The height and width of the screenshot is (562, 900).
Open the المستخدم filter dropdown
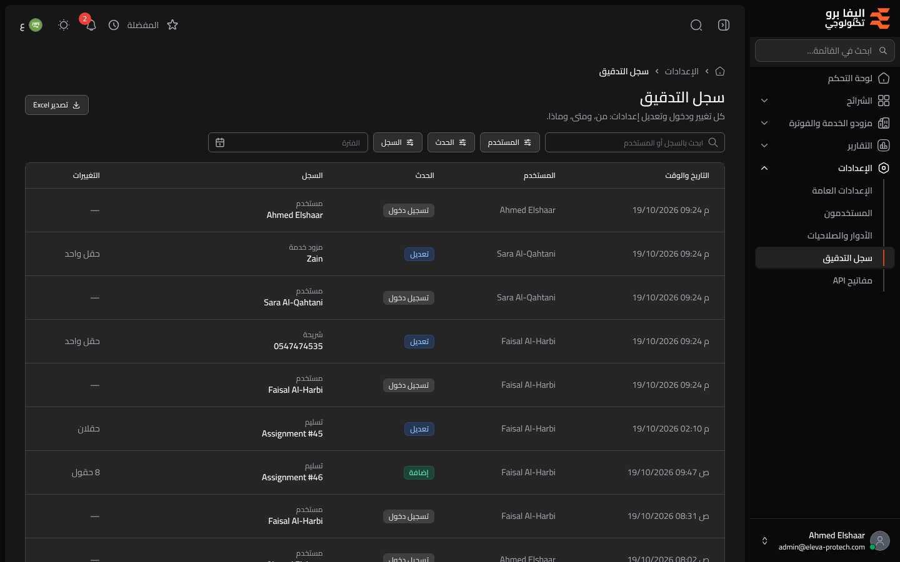(510, 142)
